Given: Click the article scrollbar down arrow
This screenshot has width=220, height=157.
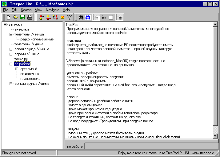Looking at the screenshot, I should [x=215, y=136].
